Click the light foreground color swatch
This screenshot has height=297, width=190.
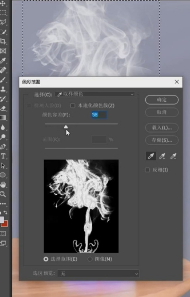click(2, 220)
